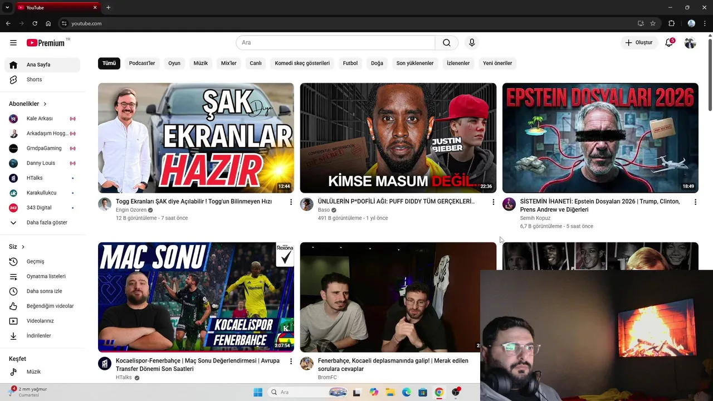713x401 pixels.
Task: Select the Canlı filter chip
Action: [x=256, y=63]
